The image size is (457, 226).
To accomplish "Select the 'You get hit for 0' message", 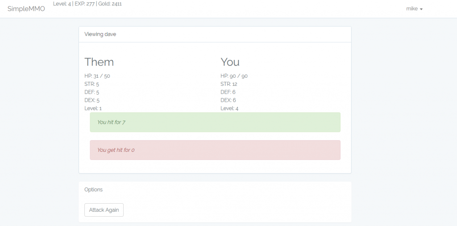I will 215,150.
